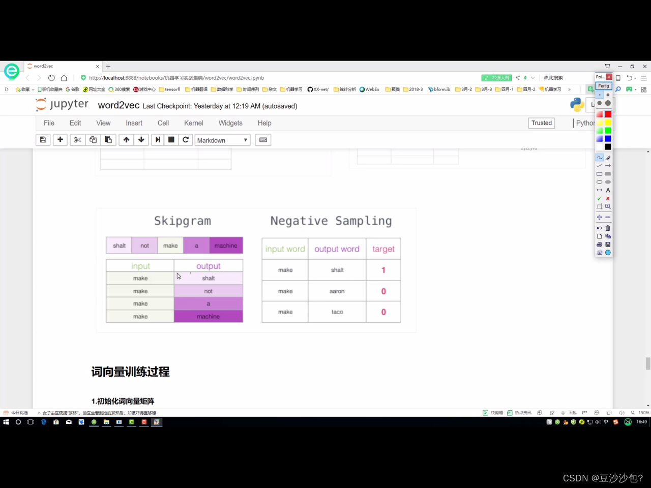
Task: Open a new browser tab
Action: coord(108,66)
